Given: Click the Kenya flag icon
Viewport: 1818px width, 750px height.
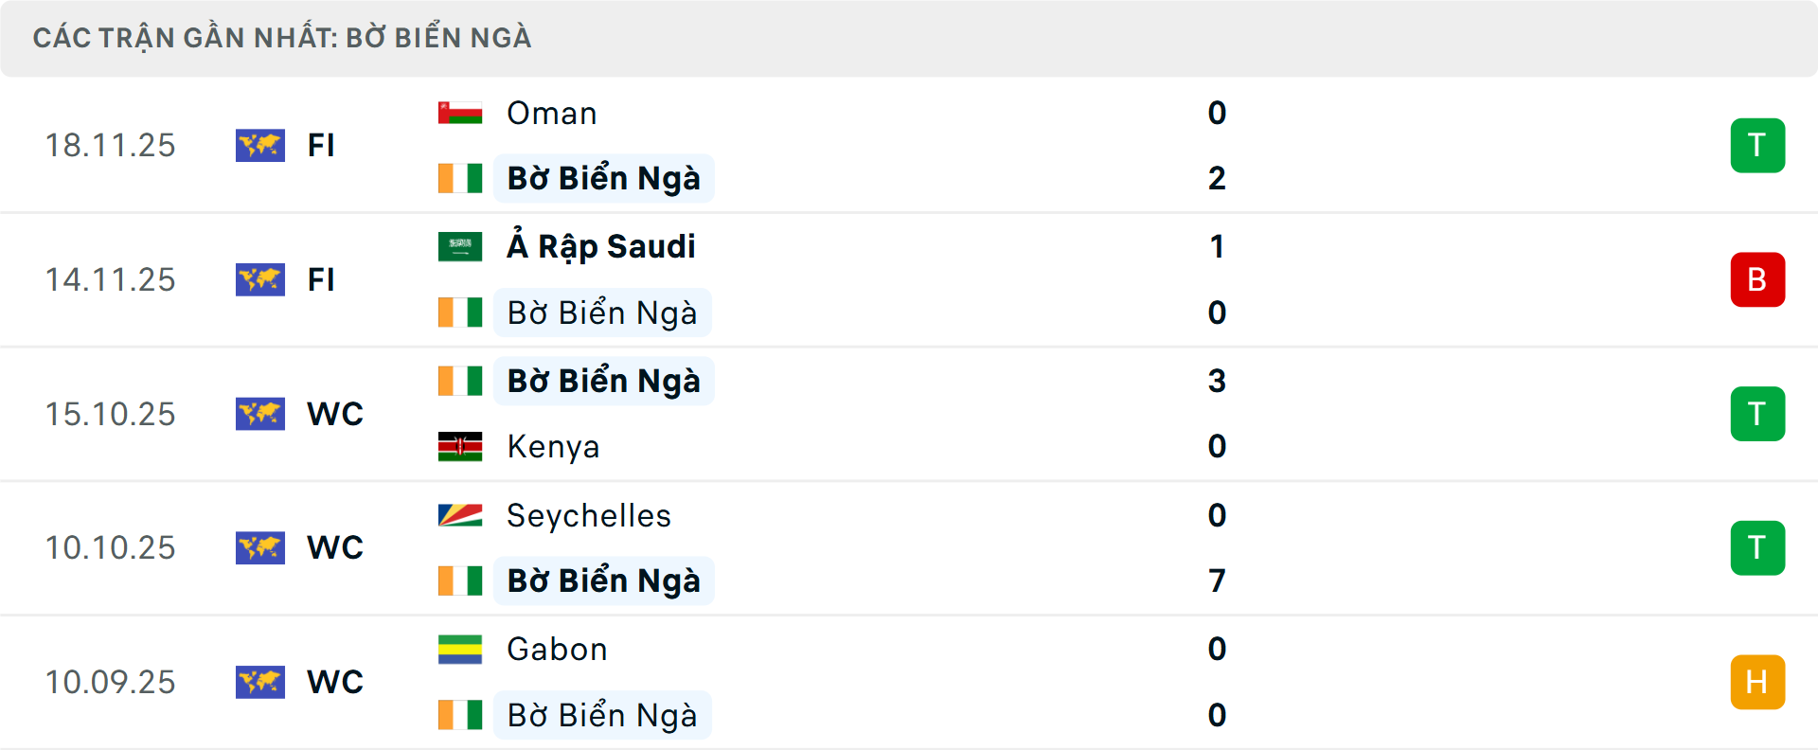Looking at the screenshot, I should tap(459, 445).
